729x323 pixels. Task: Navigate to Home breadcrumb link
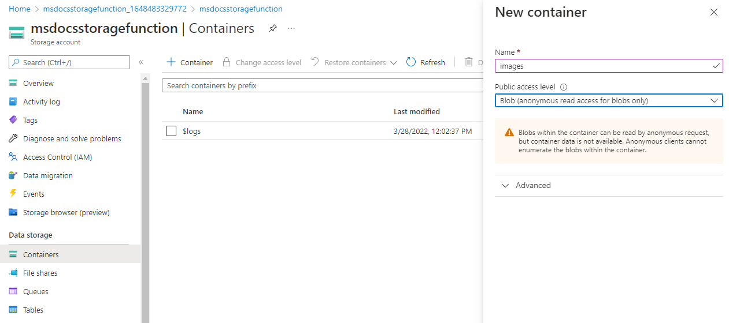point(20,9)
